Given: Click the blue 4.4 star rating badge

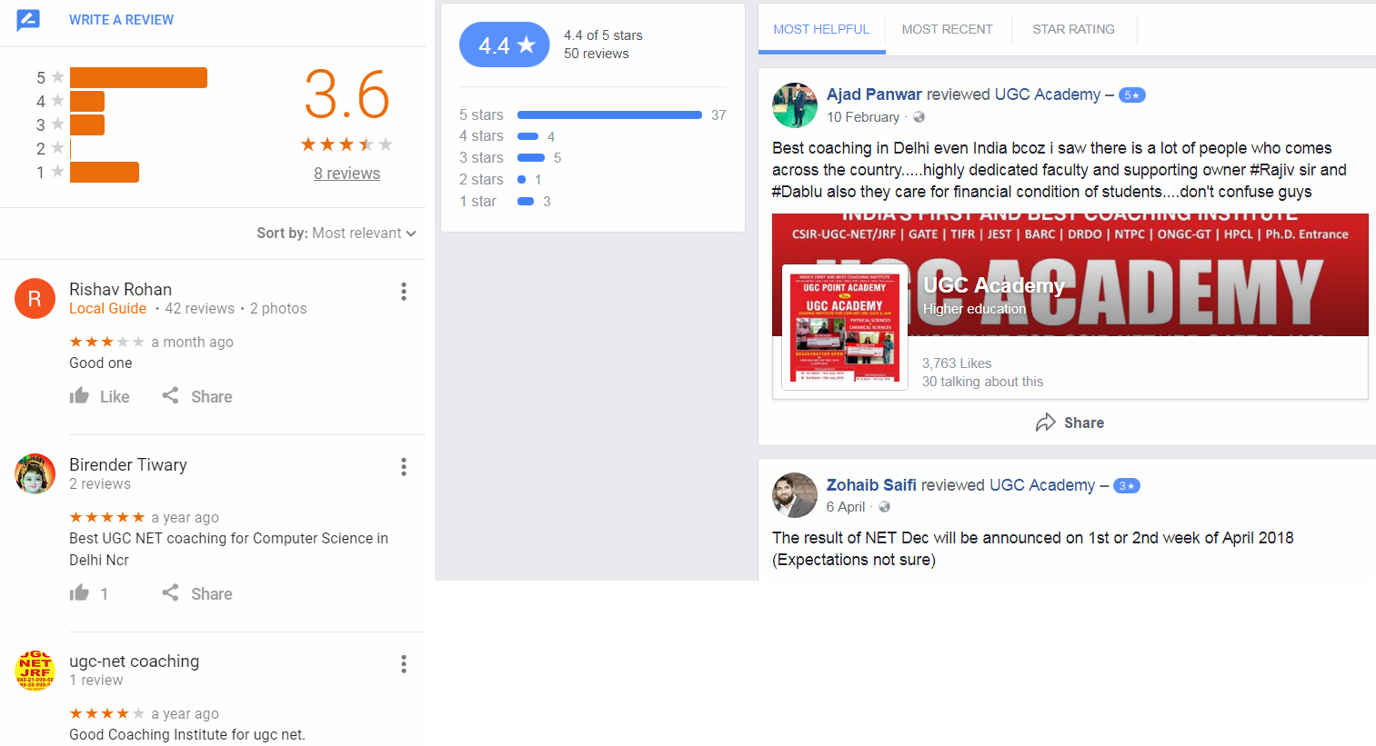Looking at the screenshot, I should pyautogui.click(x=505, y=45).
